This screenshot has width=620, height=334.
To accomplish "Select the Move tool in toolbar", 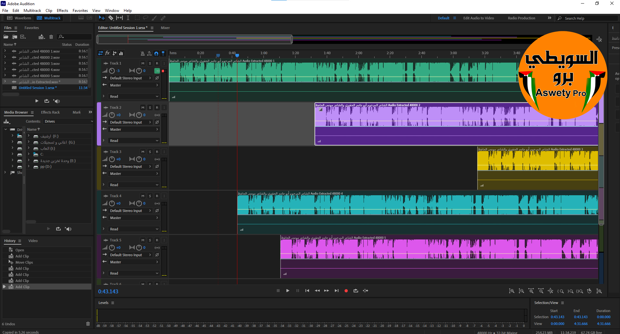I will click(x=102, y=18).
